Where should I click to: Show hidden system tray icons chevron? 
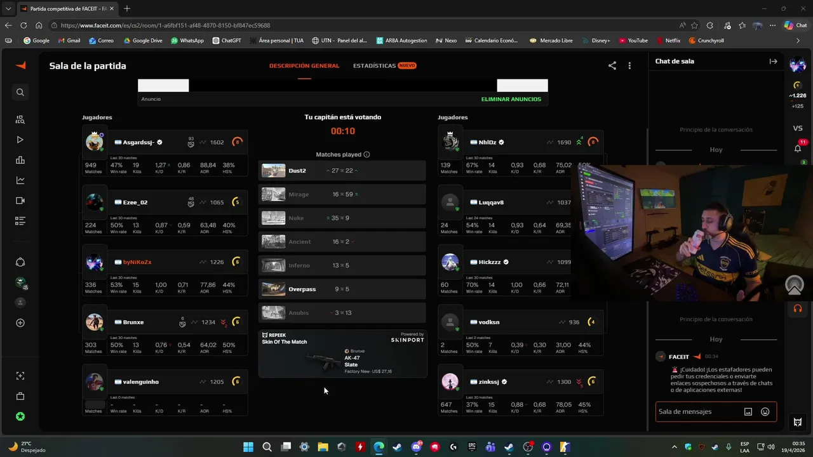click(675, 447)
